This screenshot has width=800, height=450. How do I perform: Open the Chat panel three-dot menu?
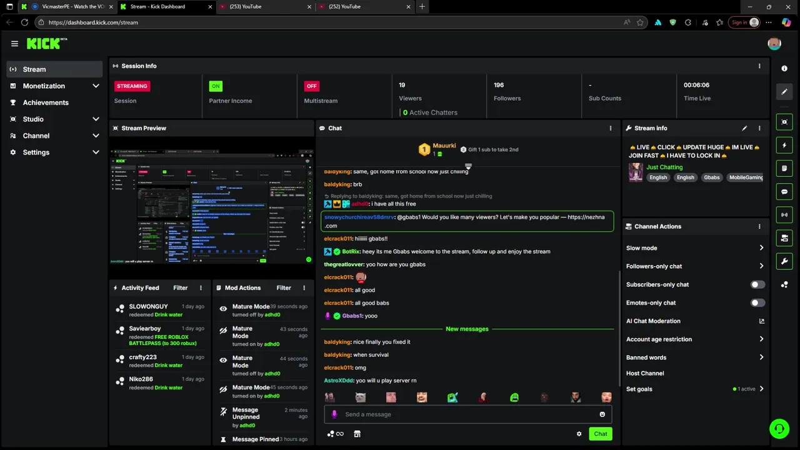pyautogui.click(x=611, y=128)
